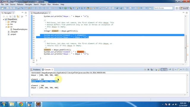Select DequeExample.java in Navigator tree
190x107 pixels.
click(20, 29)
